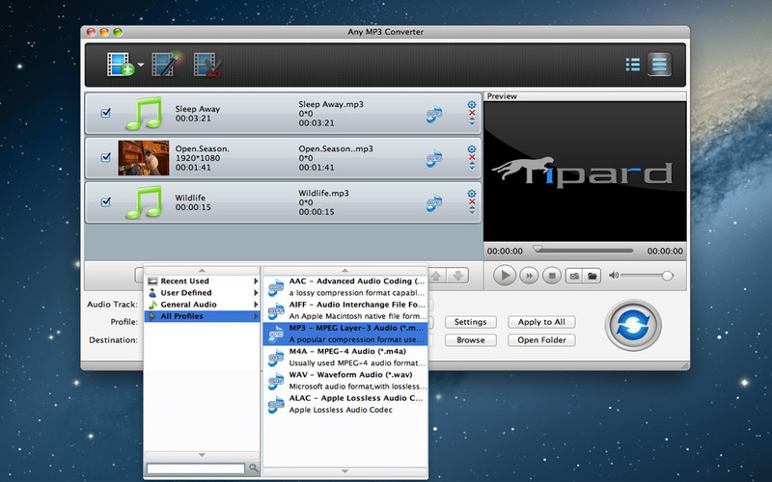Screen dimensions: 772x482
Task: Expand the User Defined submenu arrow
Action: [x=256, y=293]
